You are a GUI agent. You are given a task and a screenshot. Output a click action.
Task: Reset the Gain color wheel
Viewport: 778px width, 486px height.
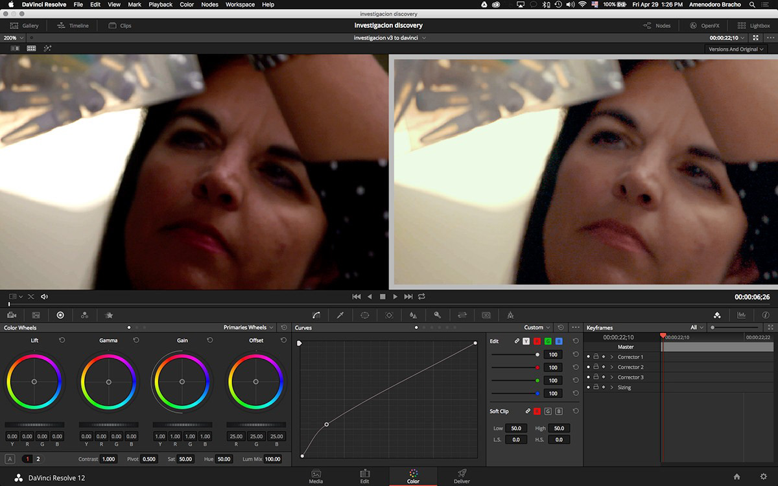pos(210,340)
